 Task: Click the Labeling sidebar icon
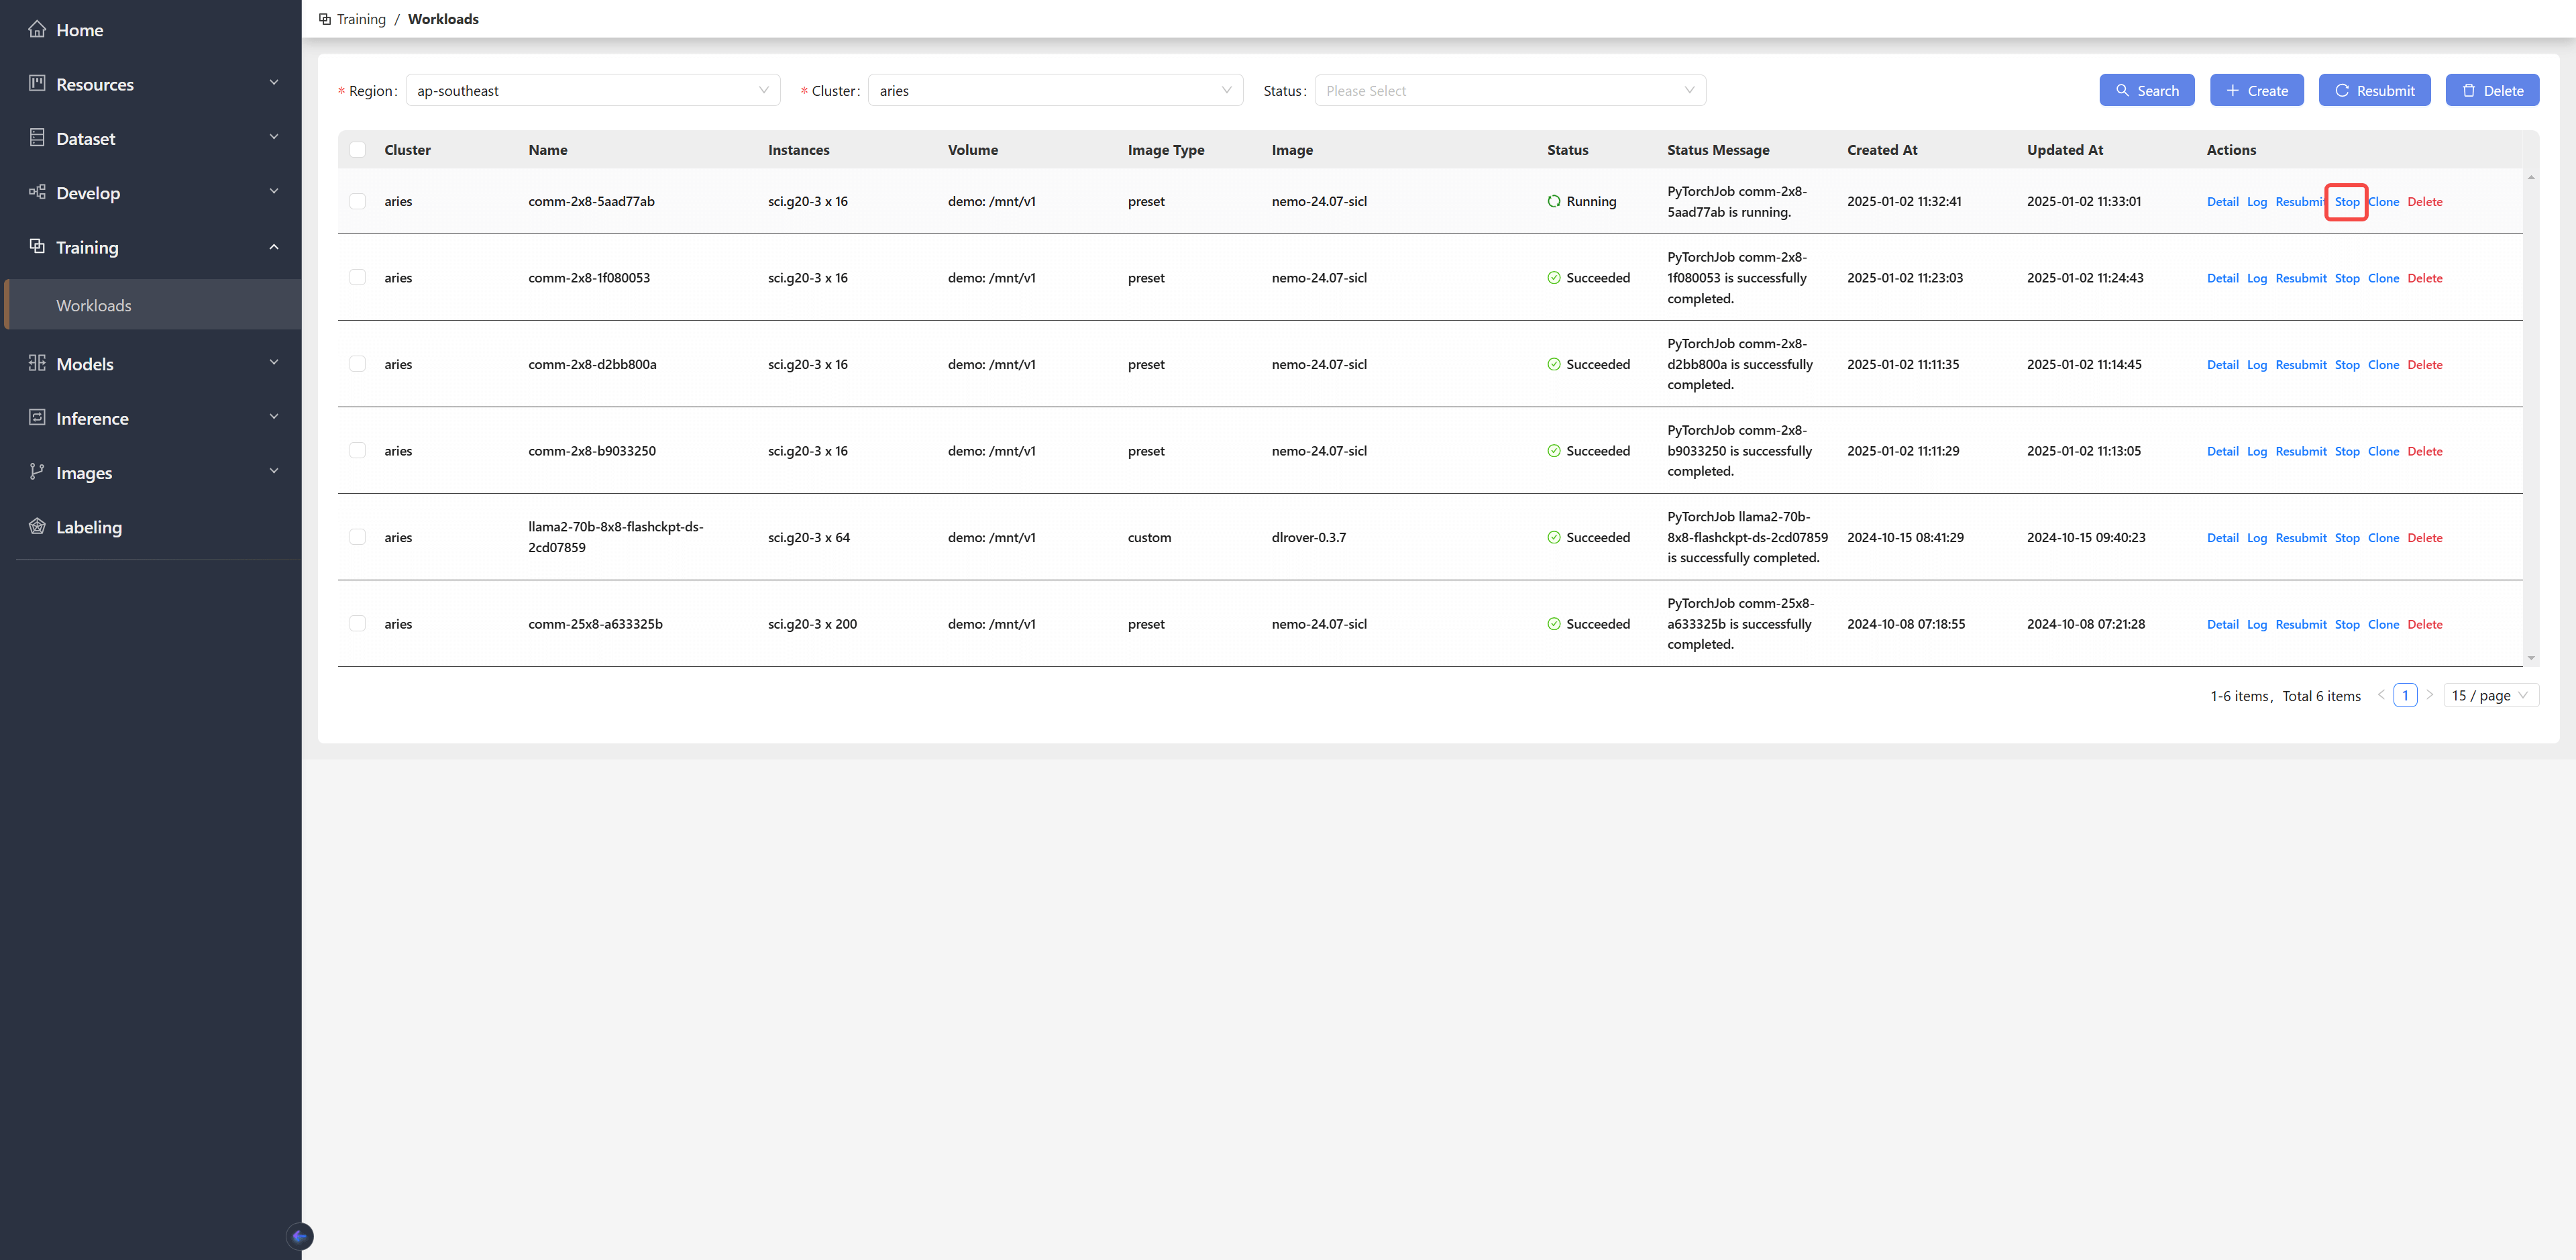[37, 526]
